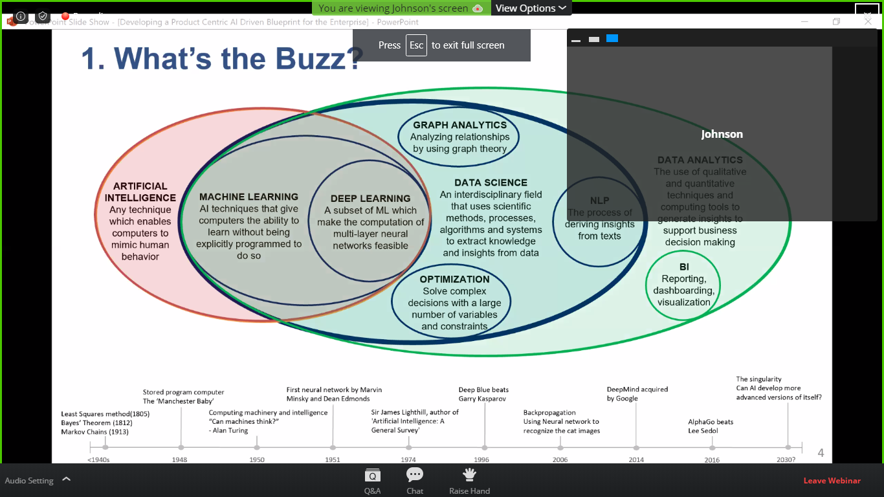Click the cloud recording icon in green banner

pos(478,8)
